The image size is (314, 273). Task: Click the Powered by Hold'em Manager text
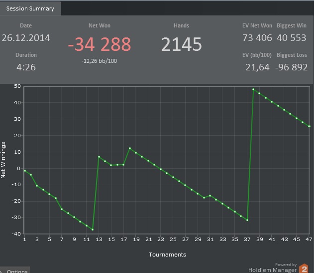(273, 268)
